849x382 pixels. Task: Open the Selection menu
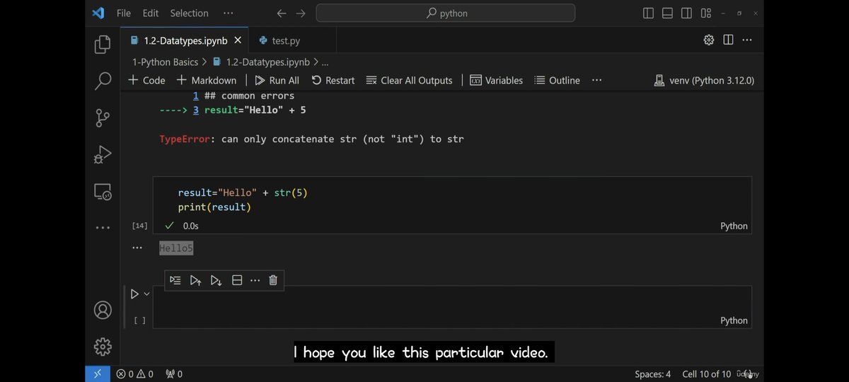pyautogui.click(x=189, y=13)
